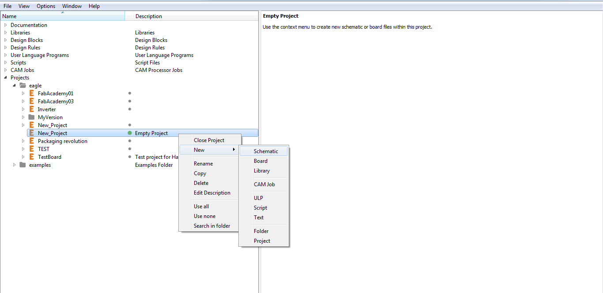The width and height of the screenshot is (603, 293).
Task: Open the Help menu
Action: pos(94,6)
